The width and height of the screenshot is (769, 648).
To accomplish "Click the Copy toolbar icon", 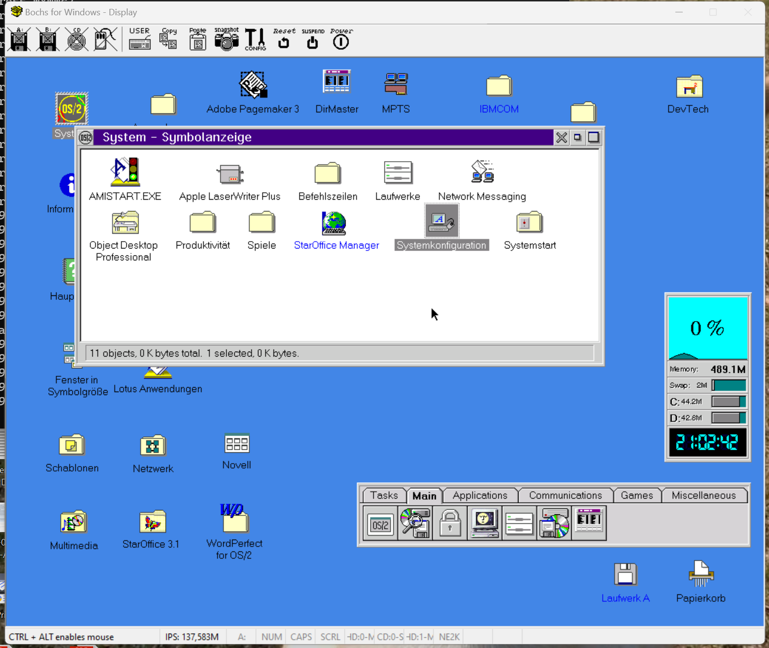I will pyautogui.click(x=169, y=39).
